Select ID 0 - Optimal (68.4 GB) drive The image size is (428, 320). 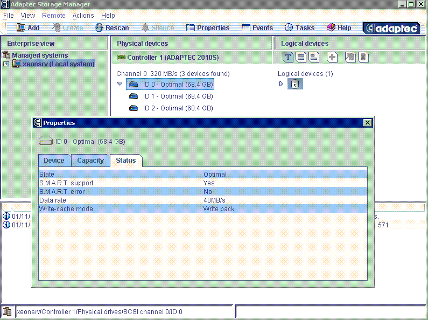tap(170, 84)
